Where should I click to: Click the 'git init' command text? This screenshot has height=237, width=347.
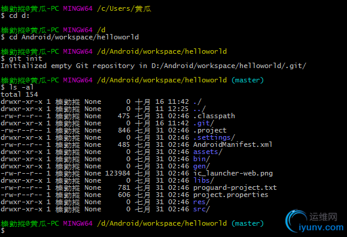point(26,59)
